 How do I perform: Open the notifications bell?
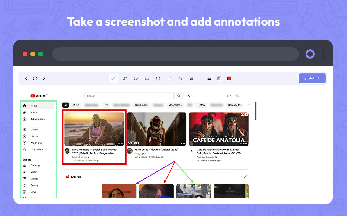pyautogui.click(x=237, y=96)
